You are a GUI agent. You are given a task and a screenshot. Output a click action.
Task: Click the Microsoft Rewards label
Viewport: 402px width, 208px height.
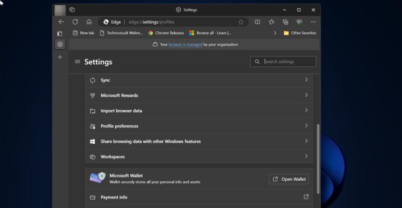pos(119,96)
